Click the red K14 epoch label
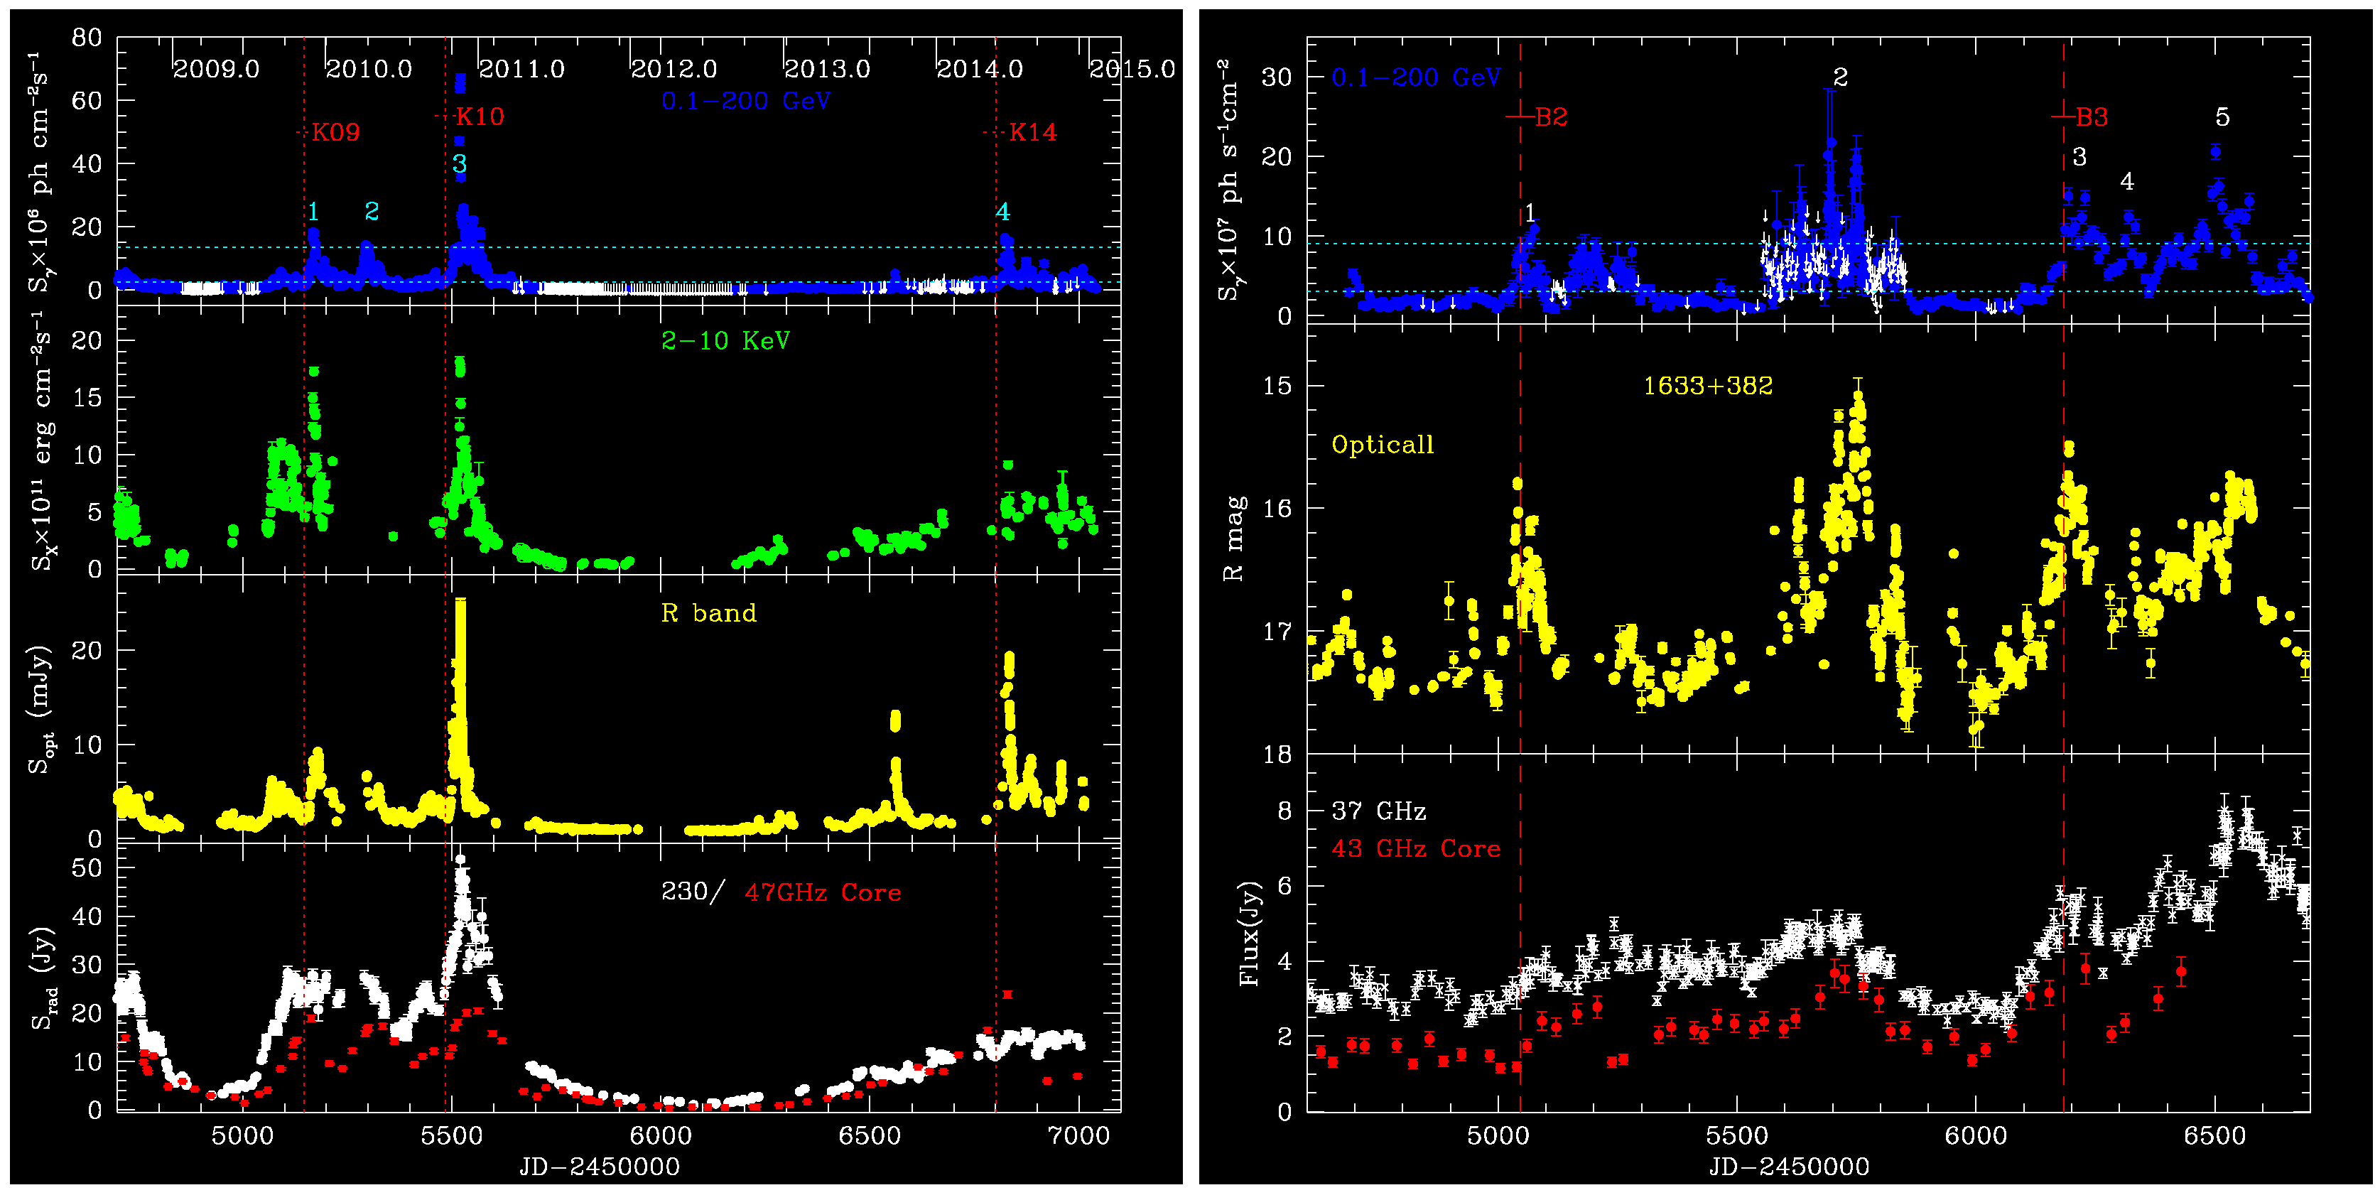Image resolution: width=2380 pixels, height=1195 pixels. (1033, 132)
